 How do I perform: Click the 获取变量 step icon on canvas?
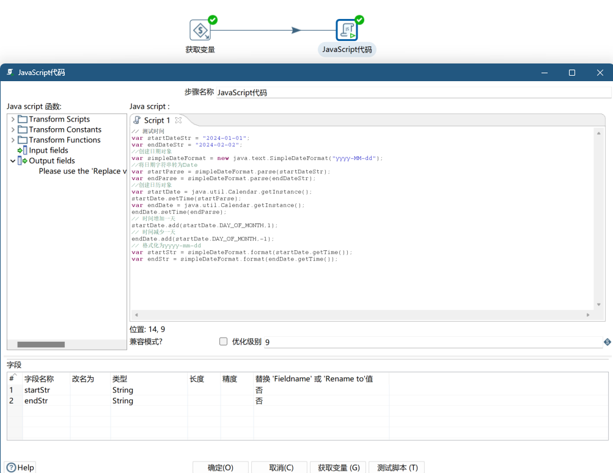pyautogui.click(x=200, y=30)
